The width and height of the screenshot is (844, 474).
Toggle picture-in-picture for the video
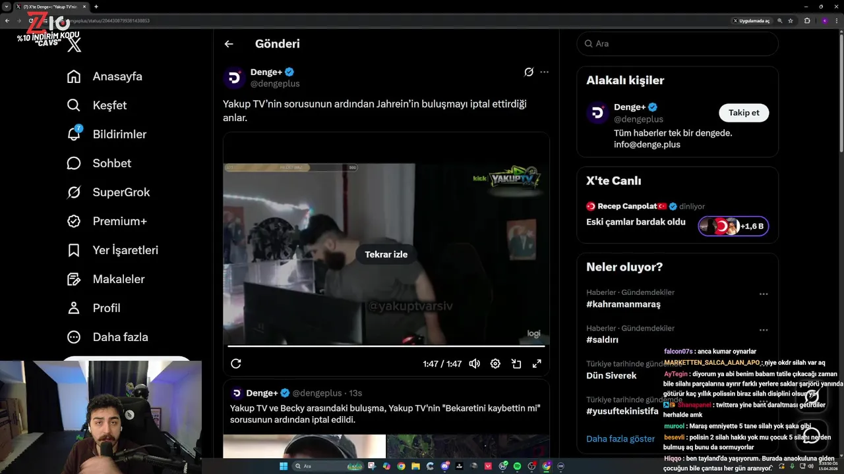[x=516, y=363]
